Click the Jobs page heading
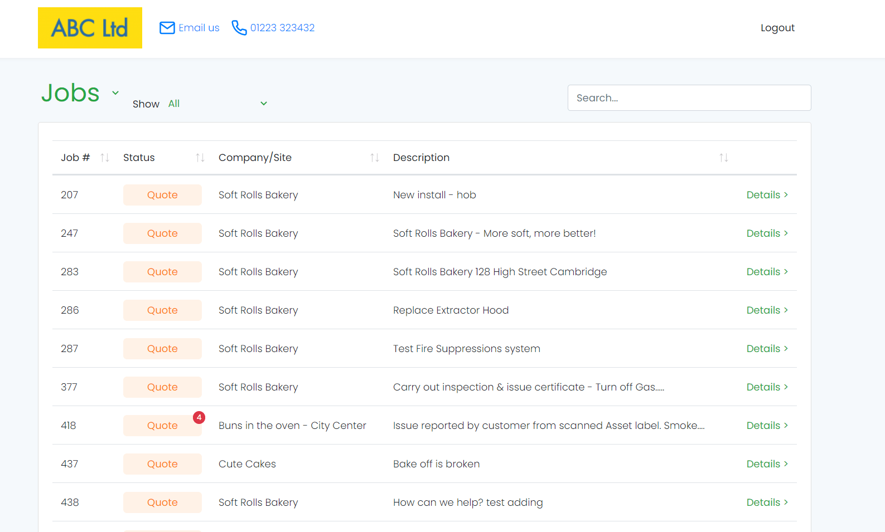The height and width of the screenshot is (532, 885). pos(70,92)
